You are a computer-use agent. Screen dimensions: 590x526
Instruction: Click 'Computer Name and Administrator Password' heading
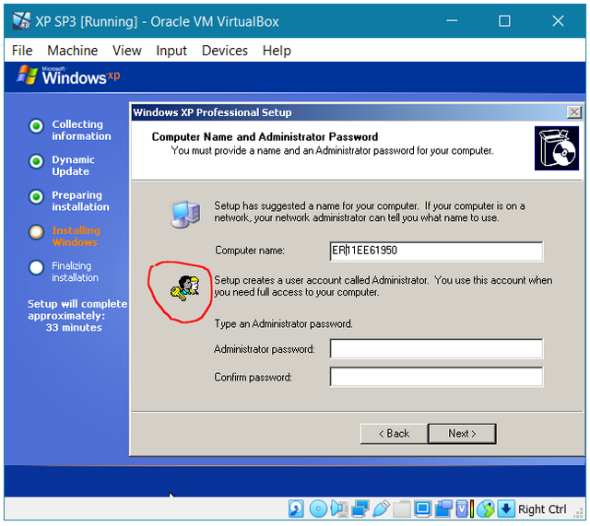pyautogui.click(x=265, y=137)
